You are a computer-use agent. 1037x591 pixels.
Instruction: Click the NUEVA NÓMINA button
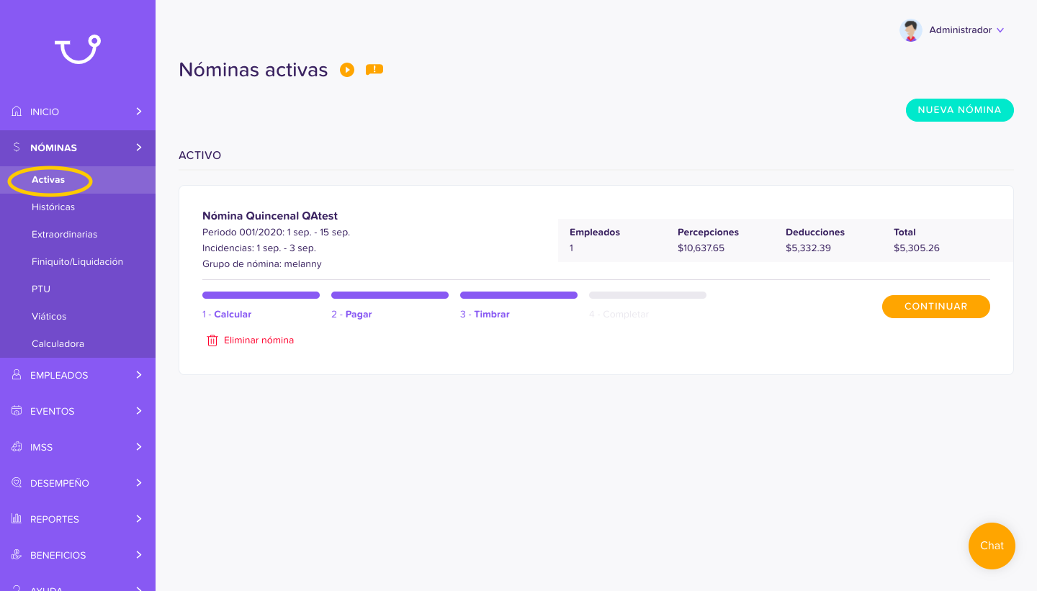click(959, 110)
